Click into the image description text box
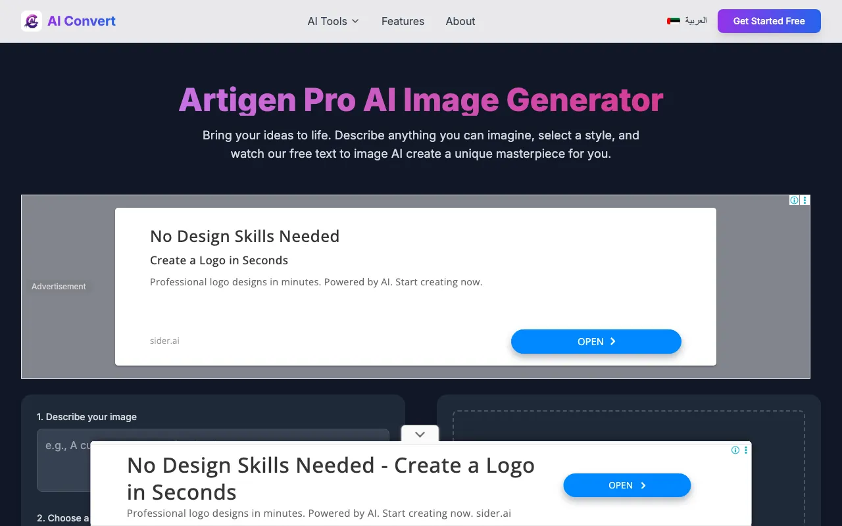 click(213, 460)
